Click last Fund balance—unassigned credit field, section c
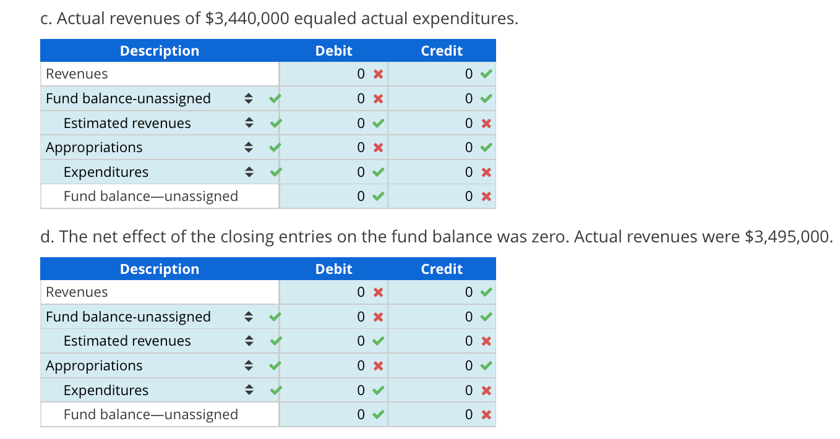Screen dimensions: 840x439 (x=442, y=197)
